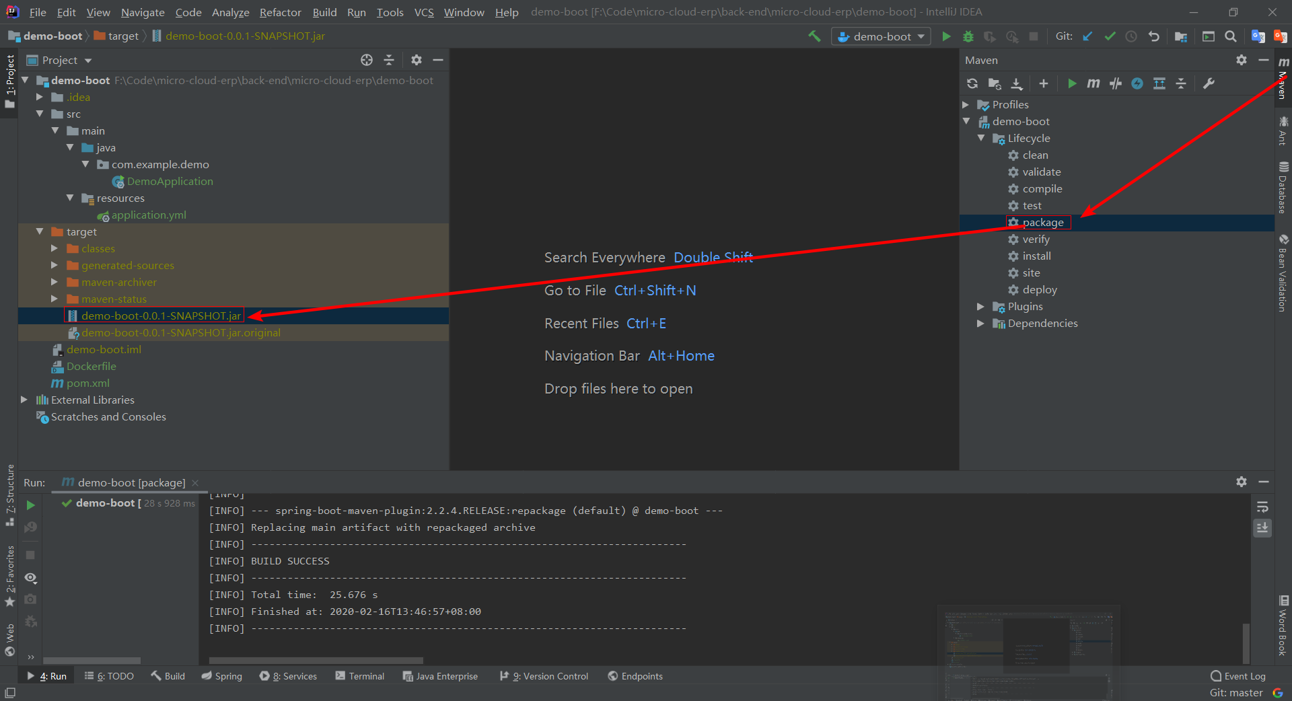Image resolution: width=1292 pixels, height=701 pixels.
Task: Click Generate Sources and Update Folders icon
Action: pyautogui.click(x=995, y=83)
